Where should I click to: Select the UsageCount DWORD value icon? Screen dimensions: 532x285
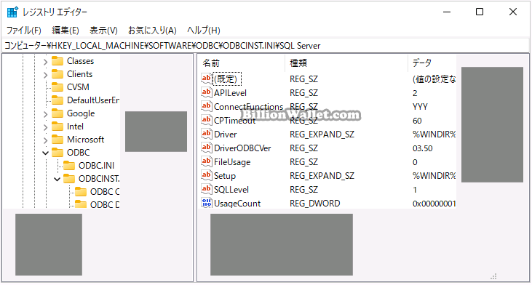pyautogui.click(x=206, y=203)
